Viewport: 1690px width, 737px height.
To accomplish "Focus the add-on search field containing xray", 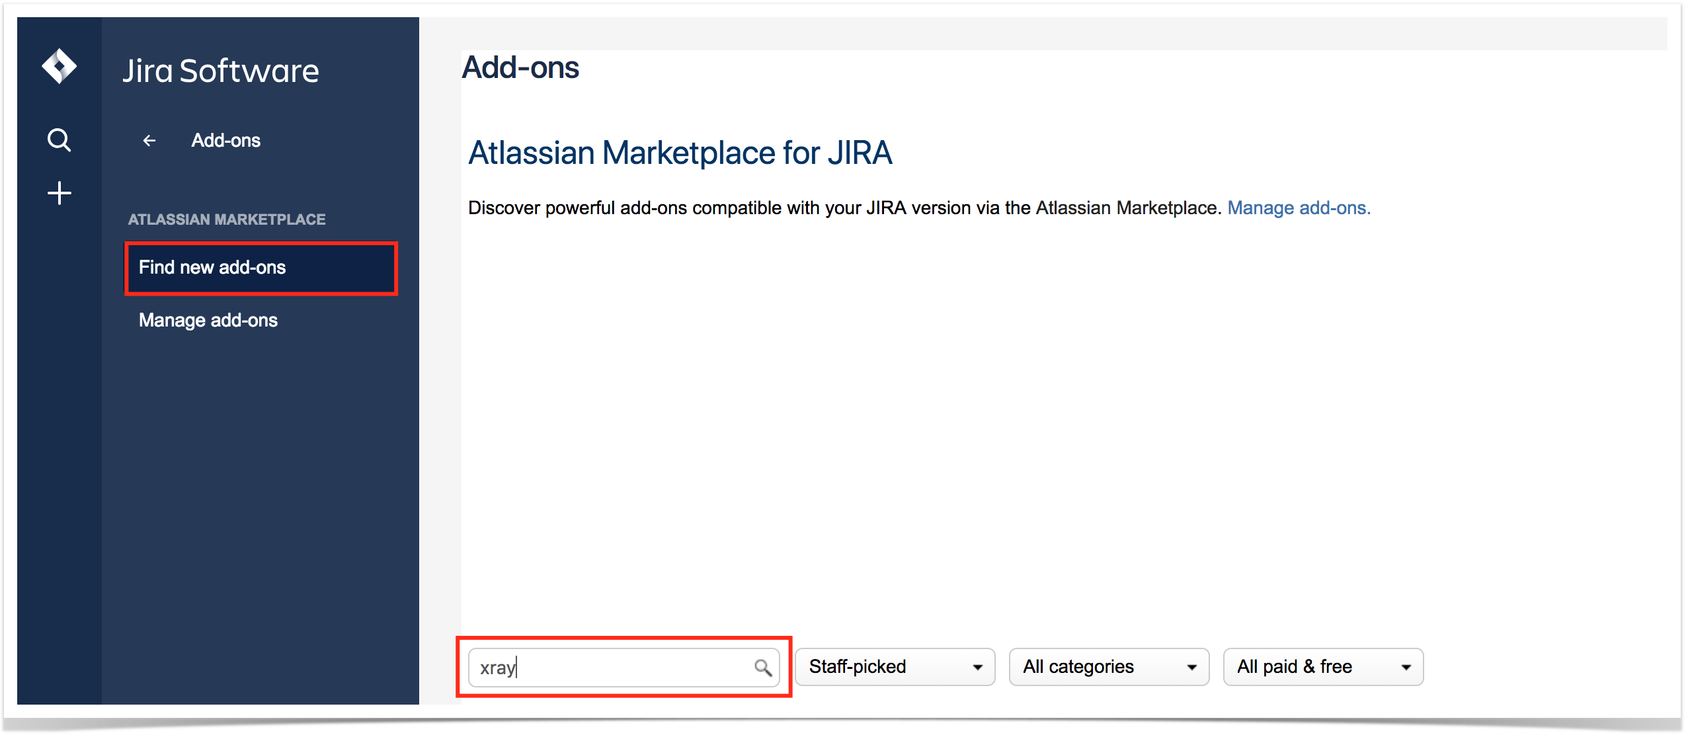I will coord(624,668).
